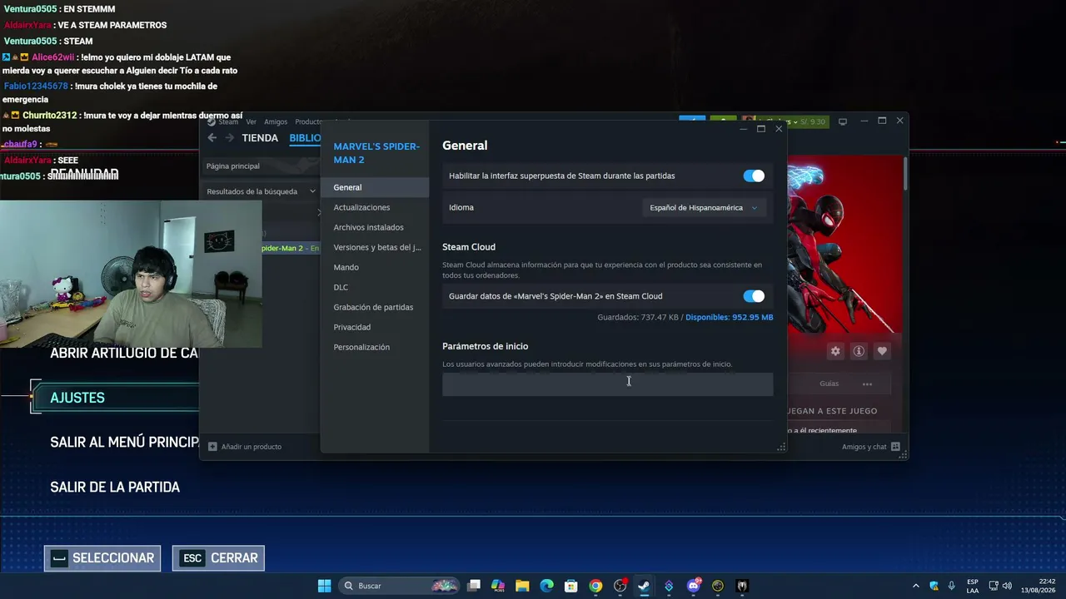Choose SALIR DE LA PARTIDA in game menu

[x=115, y=487]
